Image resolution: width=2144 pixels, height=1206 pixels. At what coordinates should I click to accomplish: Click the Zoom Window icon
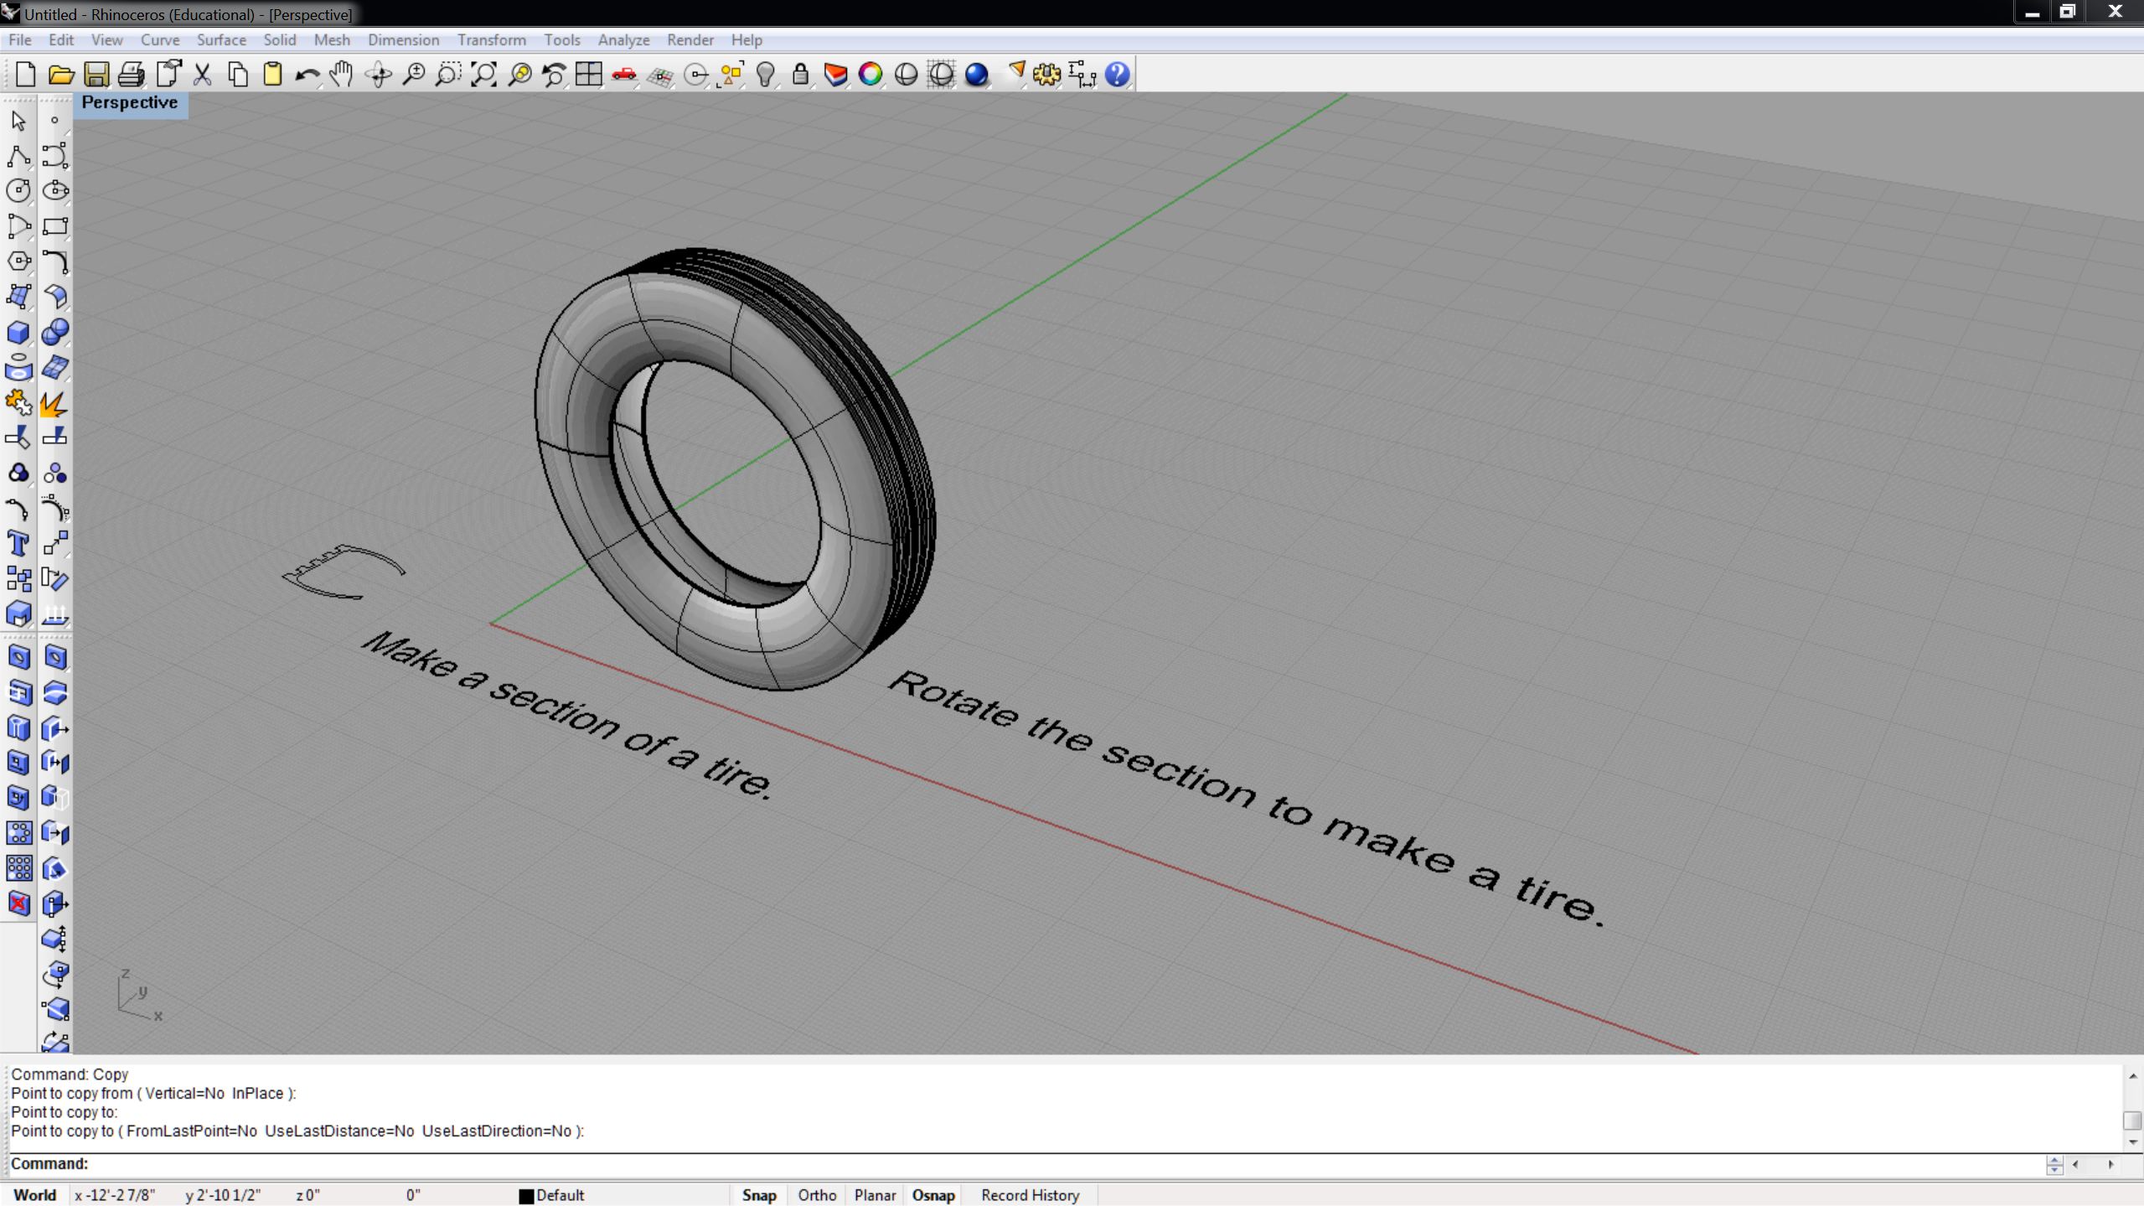click(448, 75)
